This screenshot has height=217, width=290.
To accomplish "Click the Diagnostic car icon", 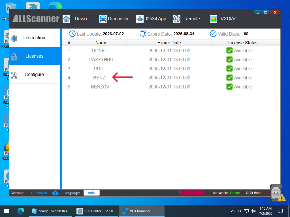I will coord(103,19).
